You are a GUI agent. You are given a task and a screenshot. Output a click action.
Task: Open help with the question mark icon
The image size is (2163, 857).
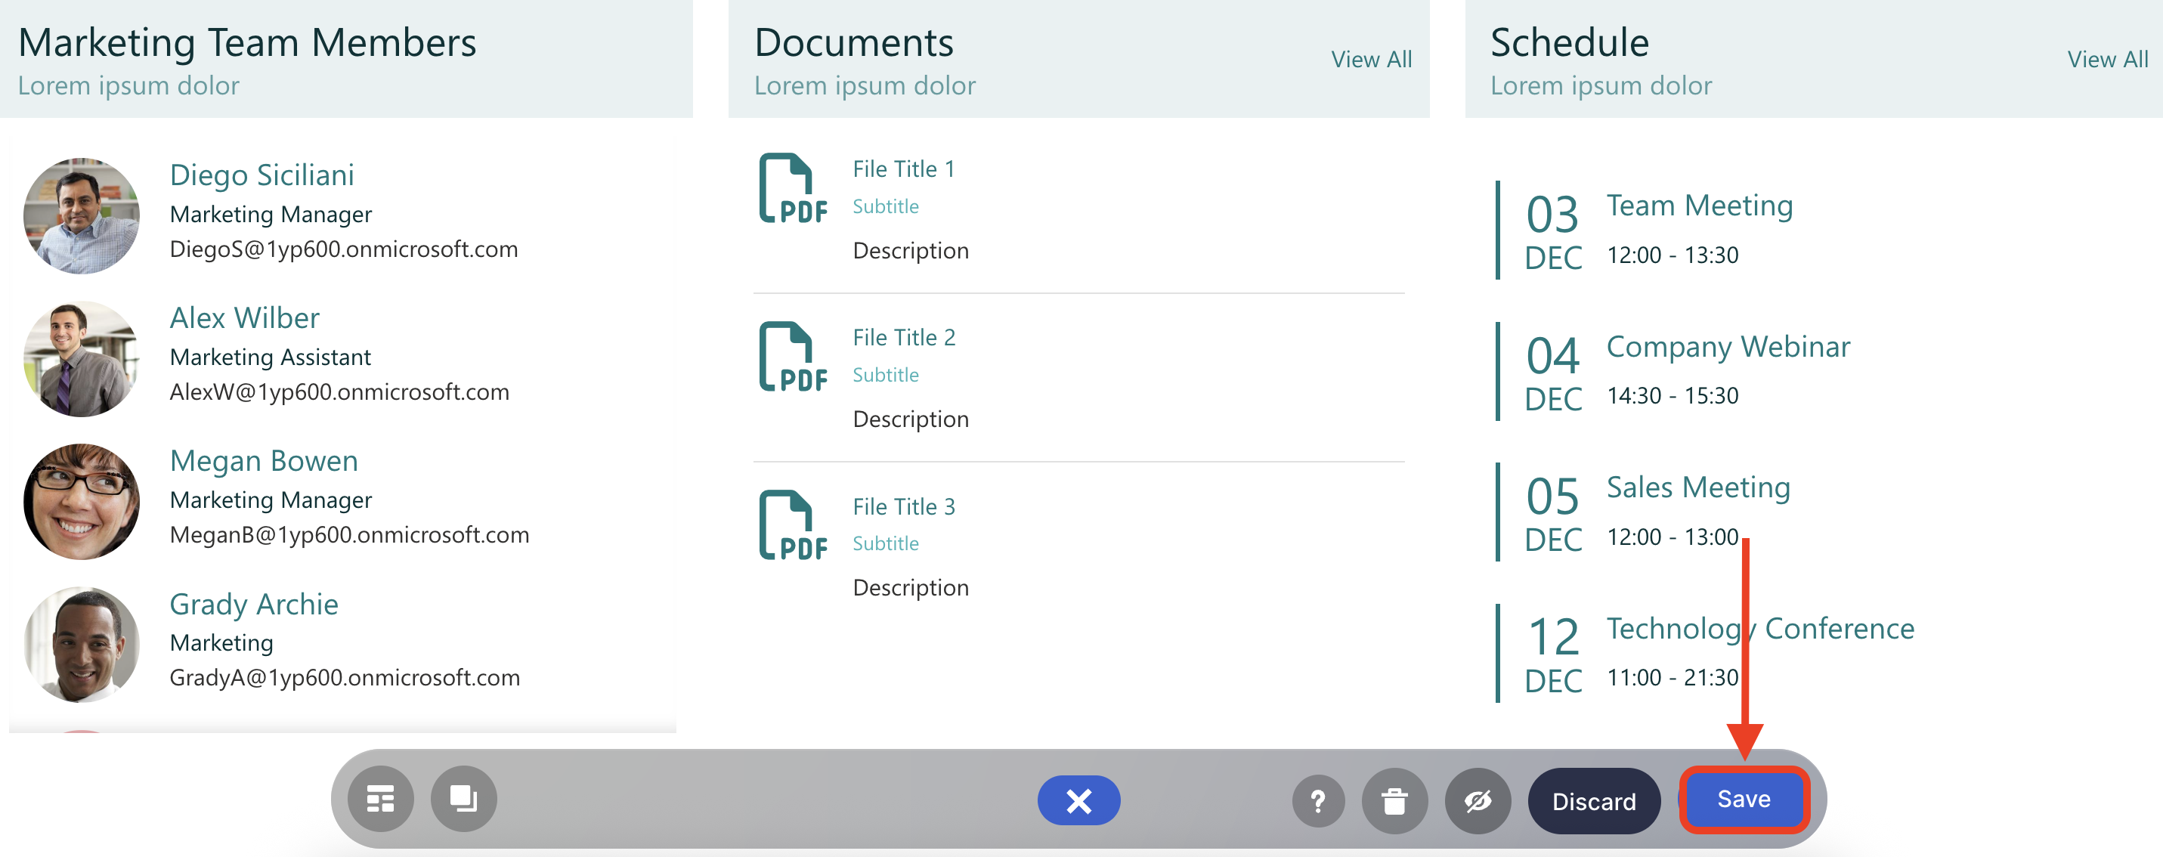click(1317, 802)
